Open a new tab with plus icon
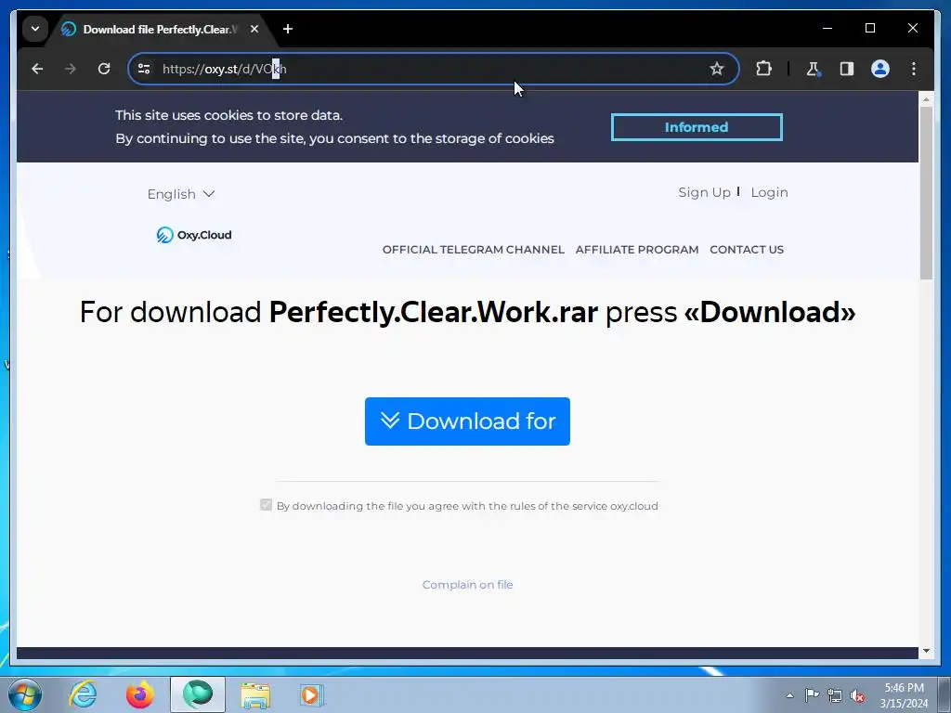The height and width of the screenshot is (713, 951). (288, 29)
